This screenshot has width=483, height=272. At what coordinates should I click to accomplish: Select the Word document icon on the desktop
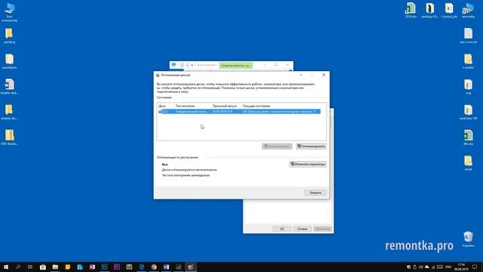tap(9, 87)
